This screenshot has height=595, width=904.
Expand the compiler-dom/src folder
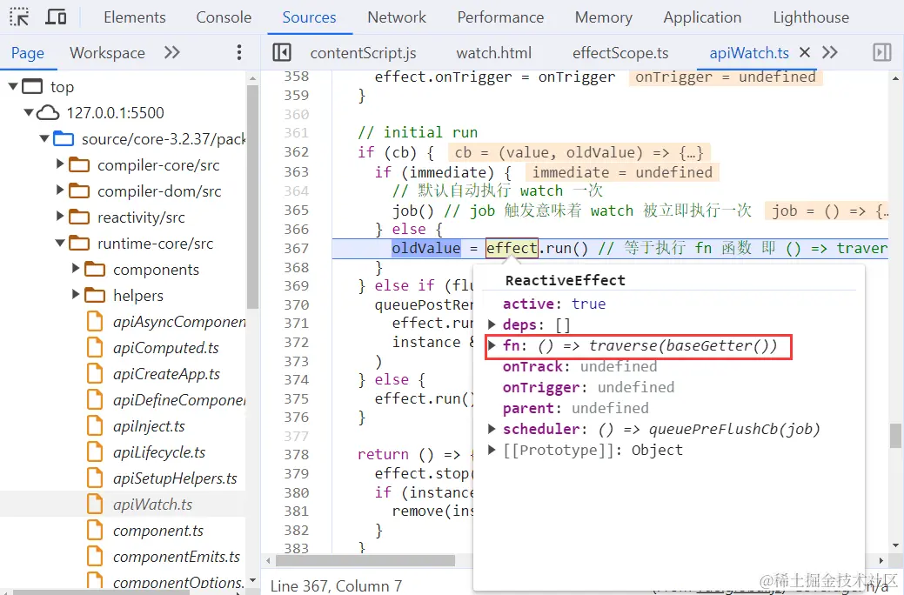[60, 190]
